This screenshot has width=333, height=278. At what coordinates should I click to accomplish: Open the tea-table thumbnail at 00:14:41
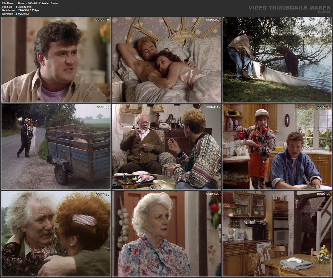(166, 147)
